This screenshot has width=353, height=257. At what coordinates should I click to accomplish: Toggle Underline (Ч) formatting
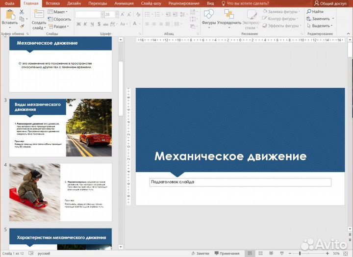tap(92, 24)
